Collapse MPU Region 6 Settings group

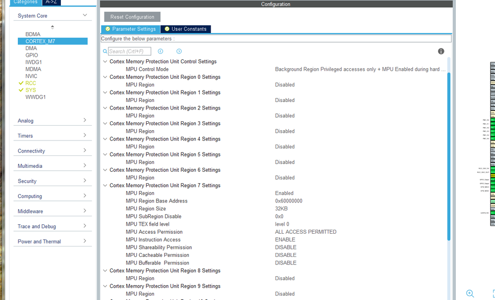pos(105,170)
